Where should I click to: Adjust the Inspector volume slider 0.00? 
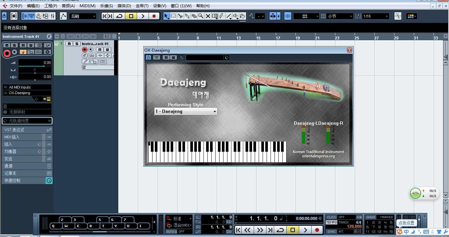coord(35,63)
